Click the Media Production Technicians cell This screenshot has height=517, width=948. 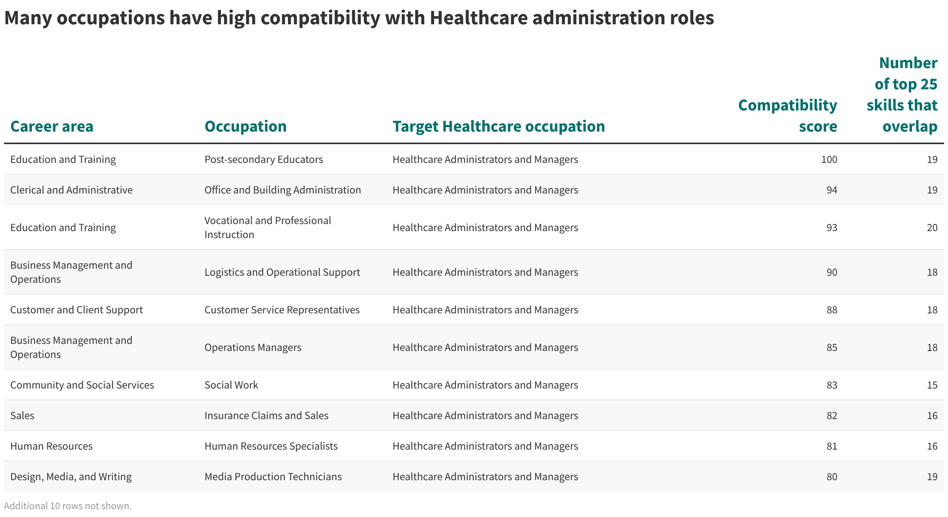click(273, 477)
